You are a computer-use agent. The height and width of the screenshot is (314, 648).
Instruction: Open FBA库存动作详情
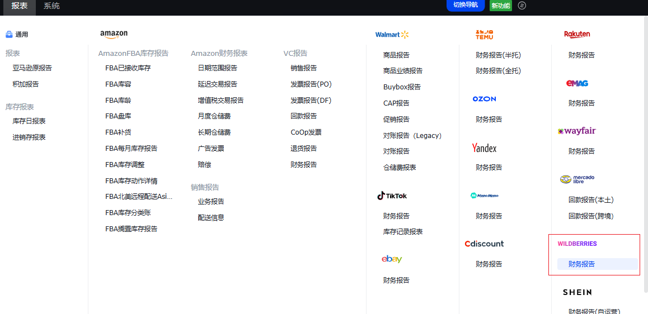pos(132,180)
